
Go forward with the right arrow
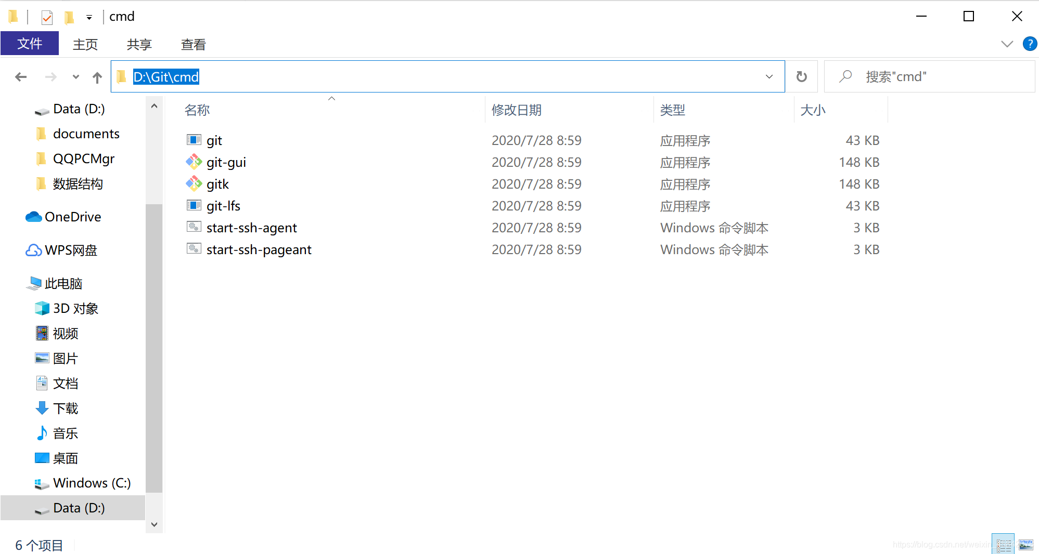[x=51, y=77]
